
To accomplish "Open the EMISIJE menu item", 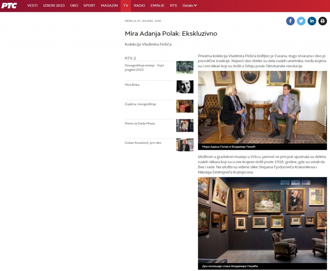I will pyautogui.click(x=158, y=5).
